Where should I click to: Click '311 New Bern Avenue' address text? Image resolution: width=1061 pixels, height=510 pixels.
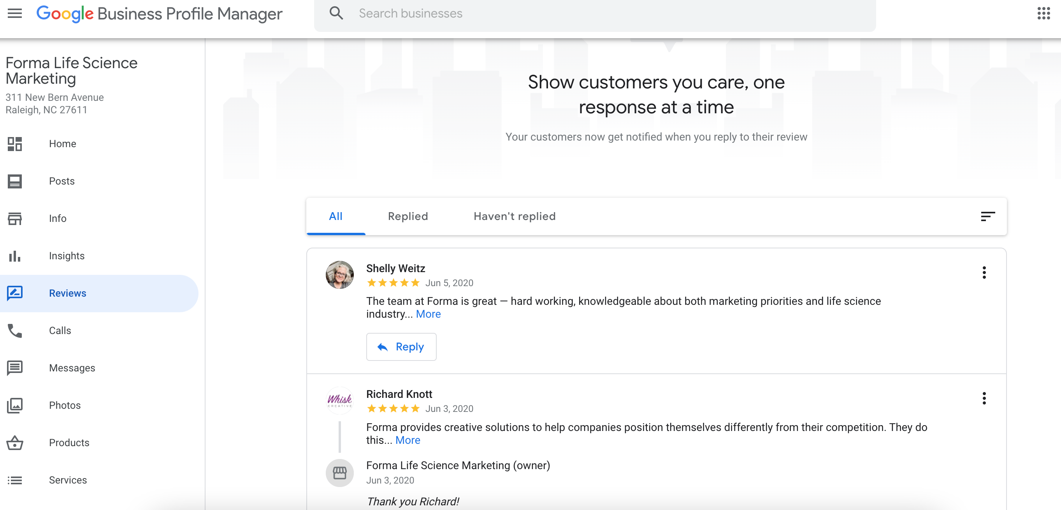(54, 97)
